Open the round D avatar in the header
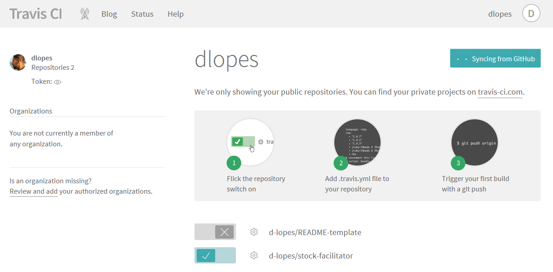Viewport: 553px width, 272px height. click(x=531, y=14)
